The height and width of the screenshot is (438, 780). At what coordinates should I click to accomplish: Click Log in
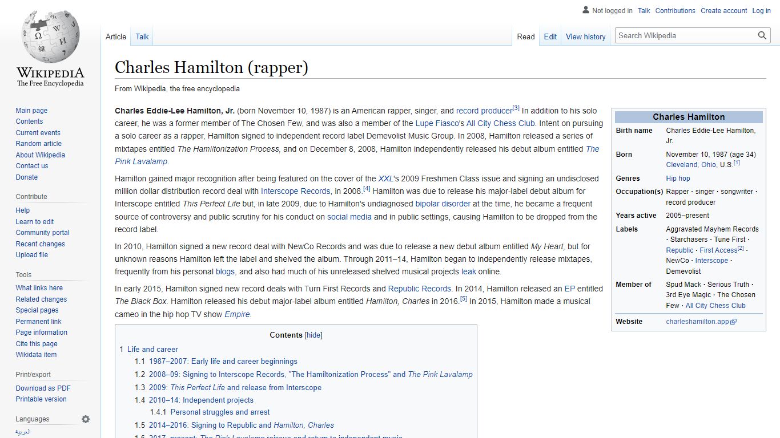point(762,11)
